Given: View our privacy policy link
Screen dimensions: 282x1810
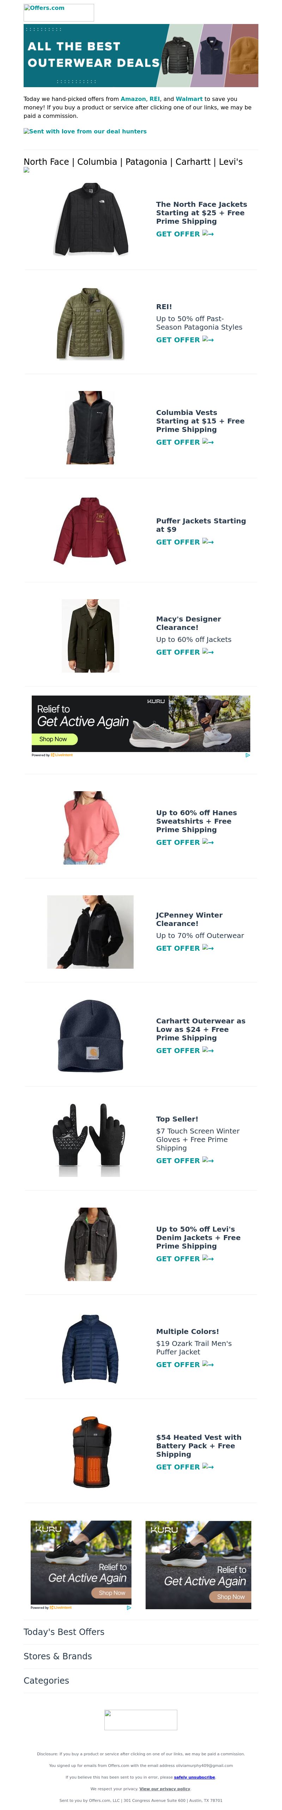Looking at the screenshot, I should pos(165,1789).
